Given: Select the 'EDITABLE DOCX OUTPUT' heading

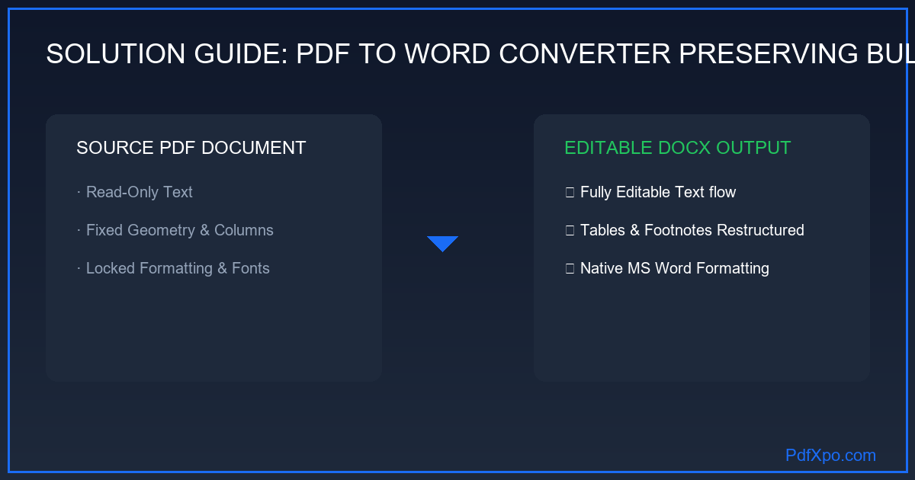Looking at the screenshot, I should pos(678,148).
